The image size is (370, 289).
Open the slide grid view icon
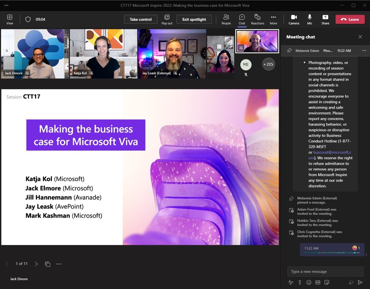48,264
